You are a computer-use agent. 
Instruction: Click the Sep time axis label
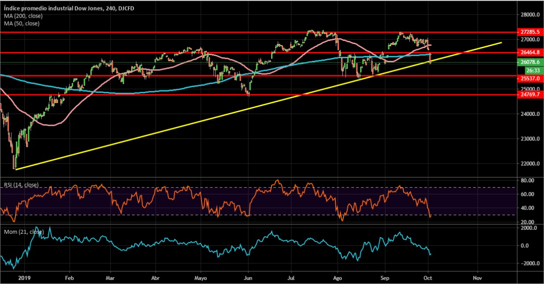[385, 278]
